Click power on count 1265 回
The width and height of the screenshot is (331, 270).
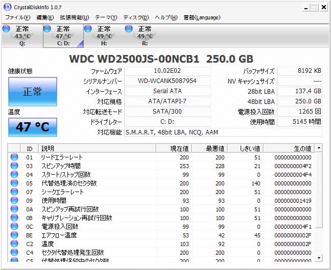coord(300,112)
